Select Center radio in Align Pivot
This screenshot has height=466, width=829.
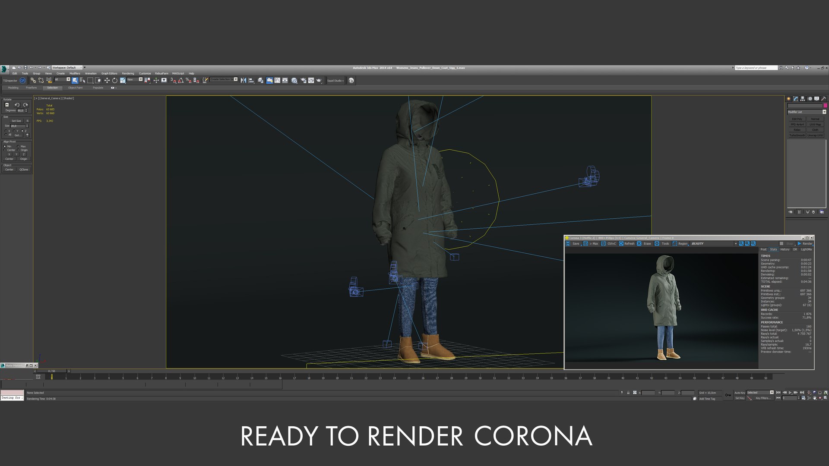coord(5,150)
